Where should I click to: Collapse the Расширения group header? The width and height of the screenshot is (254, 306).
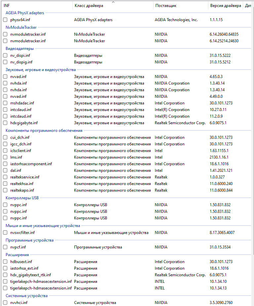pyautogui.click(x=17, y=255)
